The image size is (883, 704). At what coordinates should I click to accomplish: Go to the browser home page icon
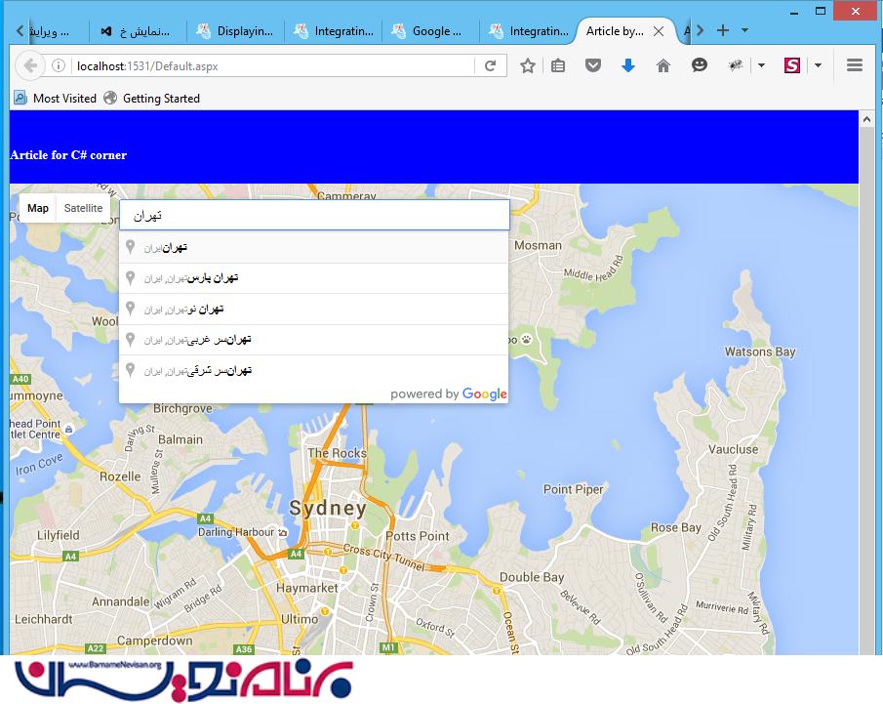(663, 65)
